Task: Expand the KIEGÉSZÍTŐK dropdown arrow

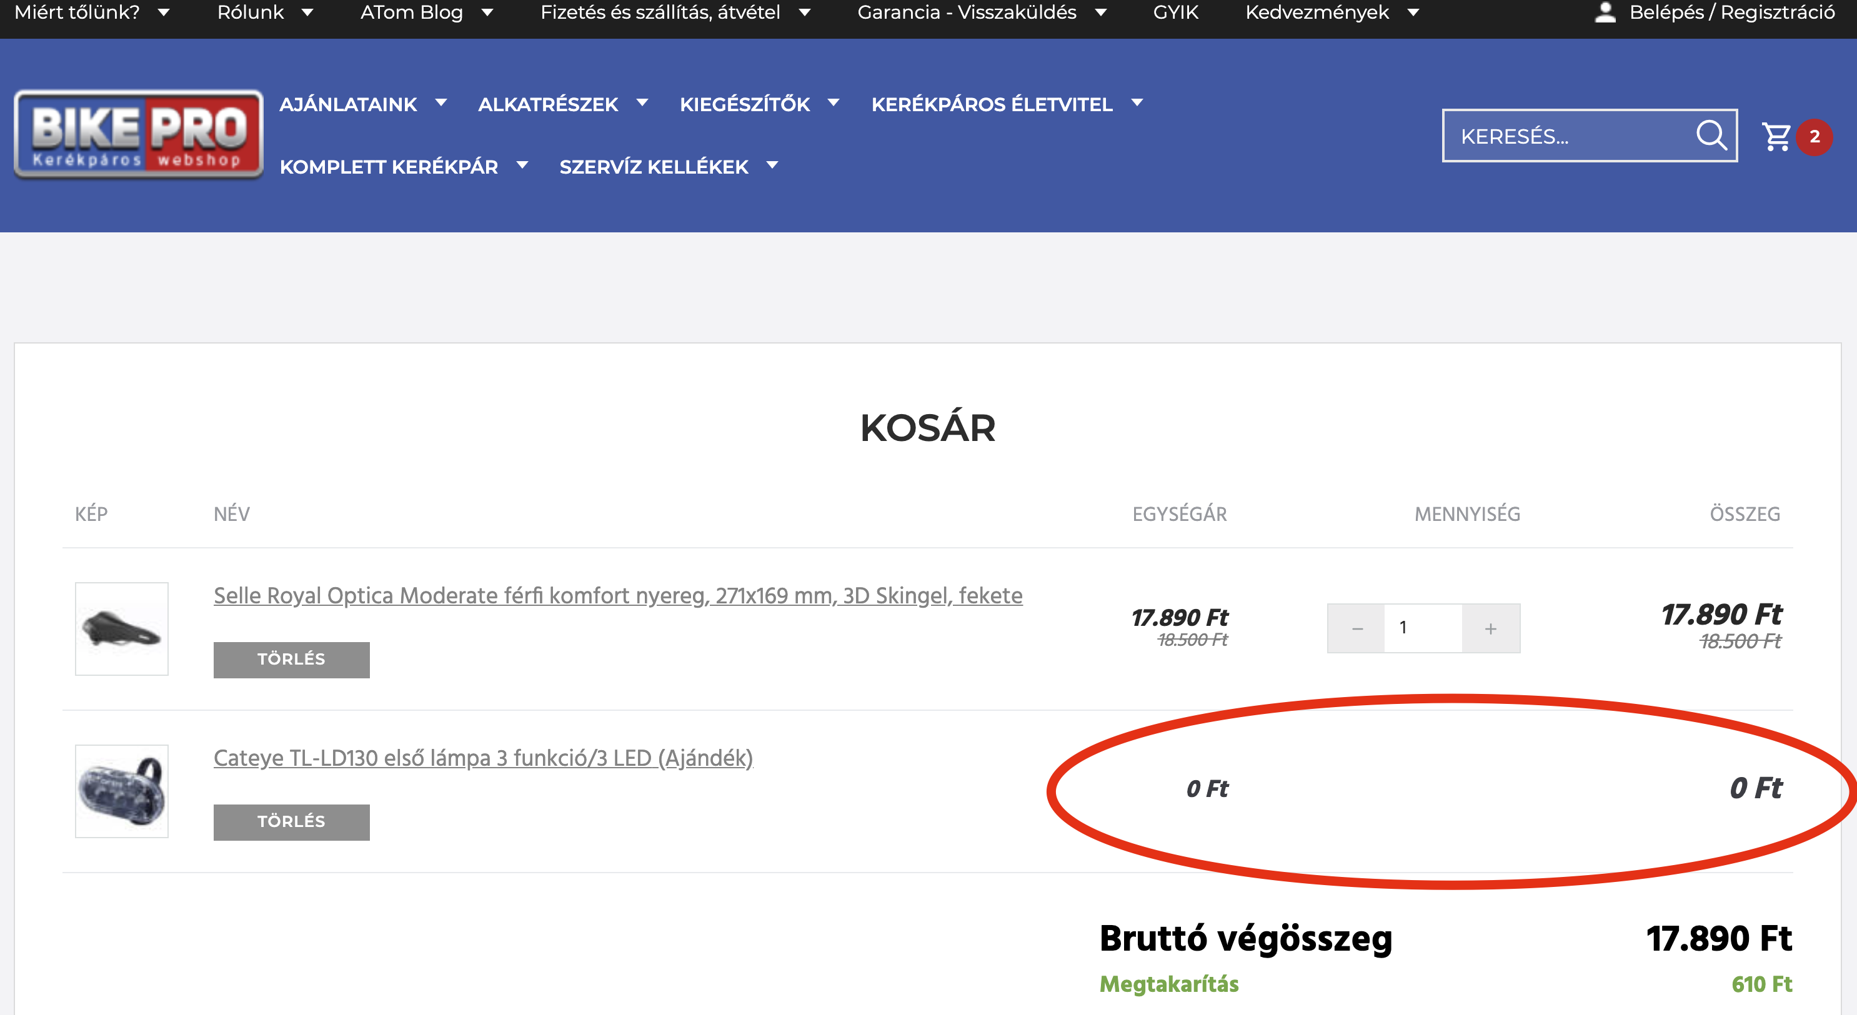Action: [834, 103]
